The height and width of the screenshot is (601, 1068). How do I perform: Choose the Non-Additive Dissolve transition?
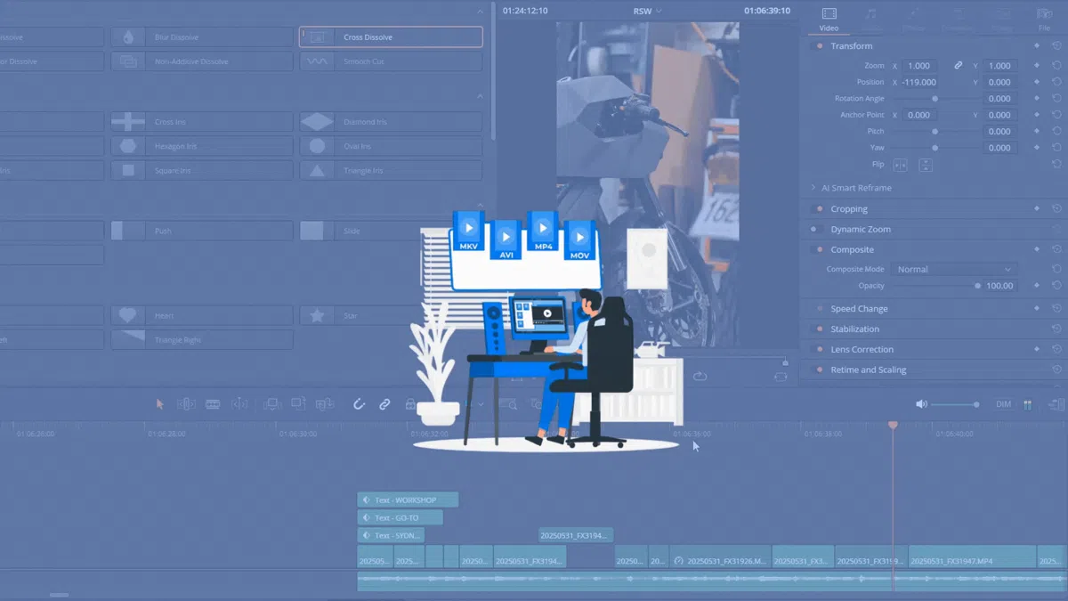click(201, 61)
